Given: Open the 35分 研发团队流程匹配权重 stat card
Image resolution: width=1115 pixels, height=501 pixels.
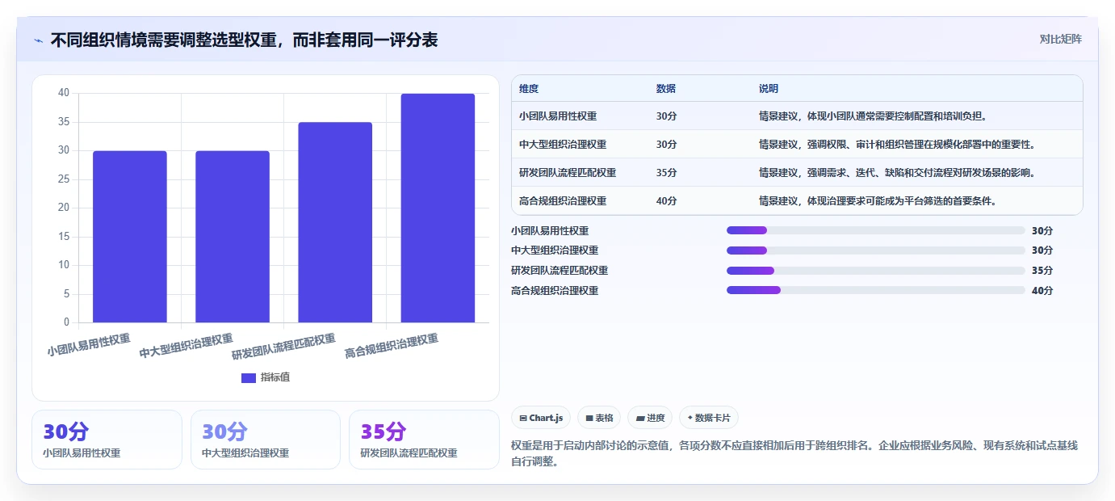Looking at the screenshot, I should tap(424, 440).
